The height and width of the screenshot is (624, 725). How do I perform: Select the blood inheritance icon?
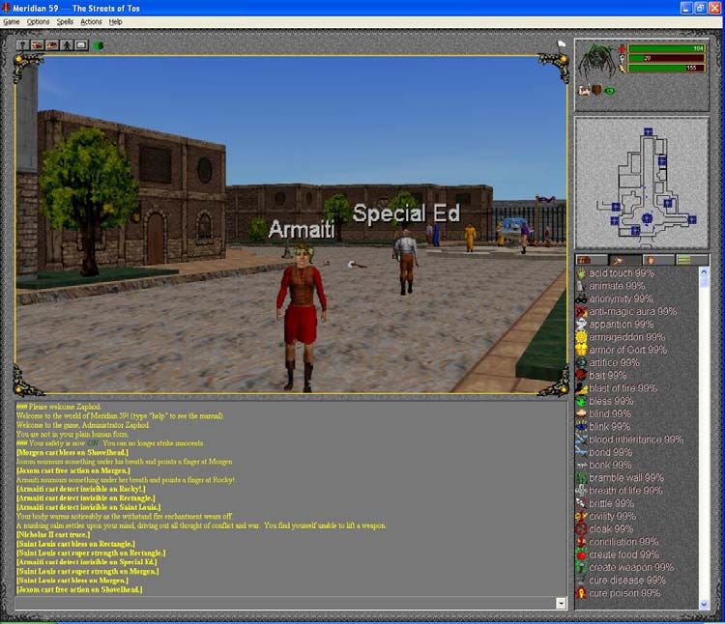(581, 440)
